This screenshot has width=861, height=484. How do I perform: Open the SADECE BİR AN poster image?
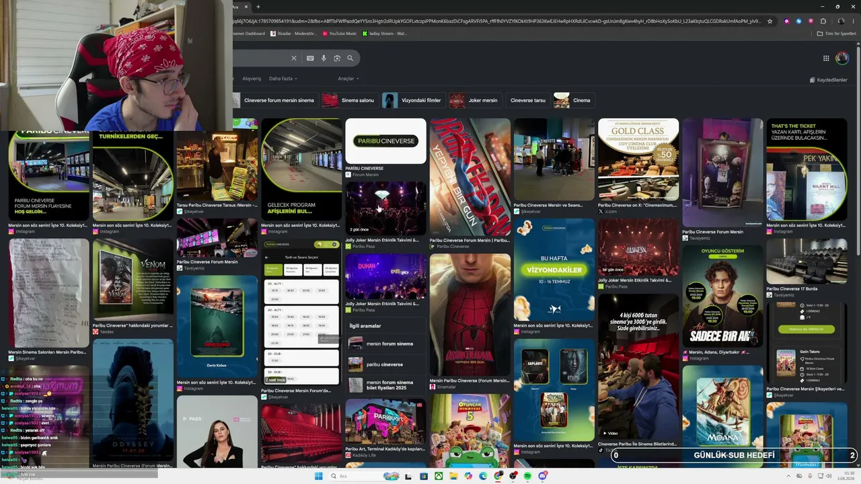point(722,296)
